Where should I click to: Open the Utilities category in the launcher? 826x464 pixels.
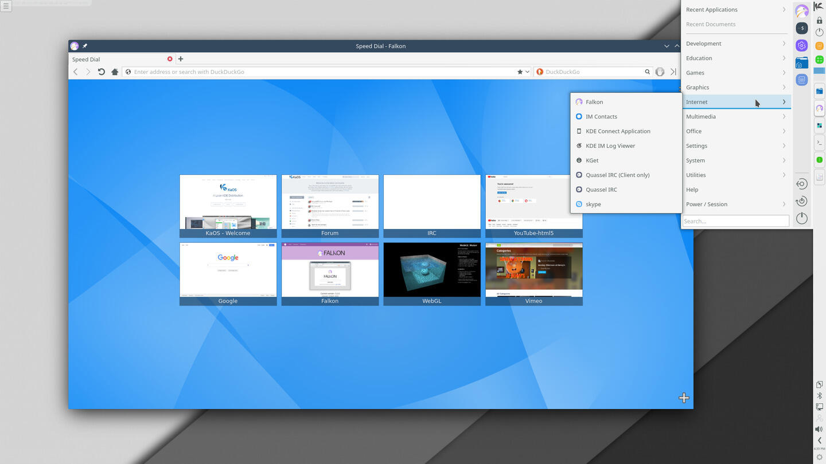coord(736,175)
